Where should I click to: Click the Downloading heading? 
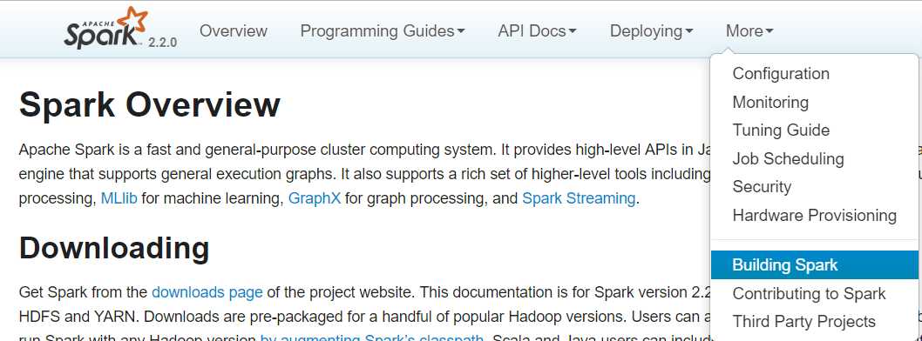click(x=114, y=248)
